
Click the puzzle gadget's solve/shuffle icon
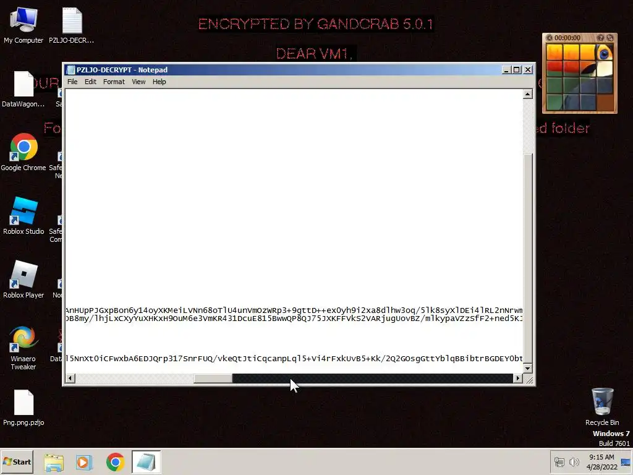610,38
